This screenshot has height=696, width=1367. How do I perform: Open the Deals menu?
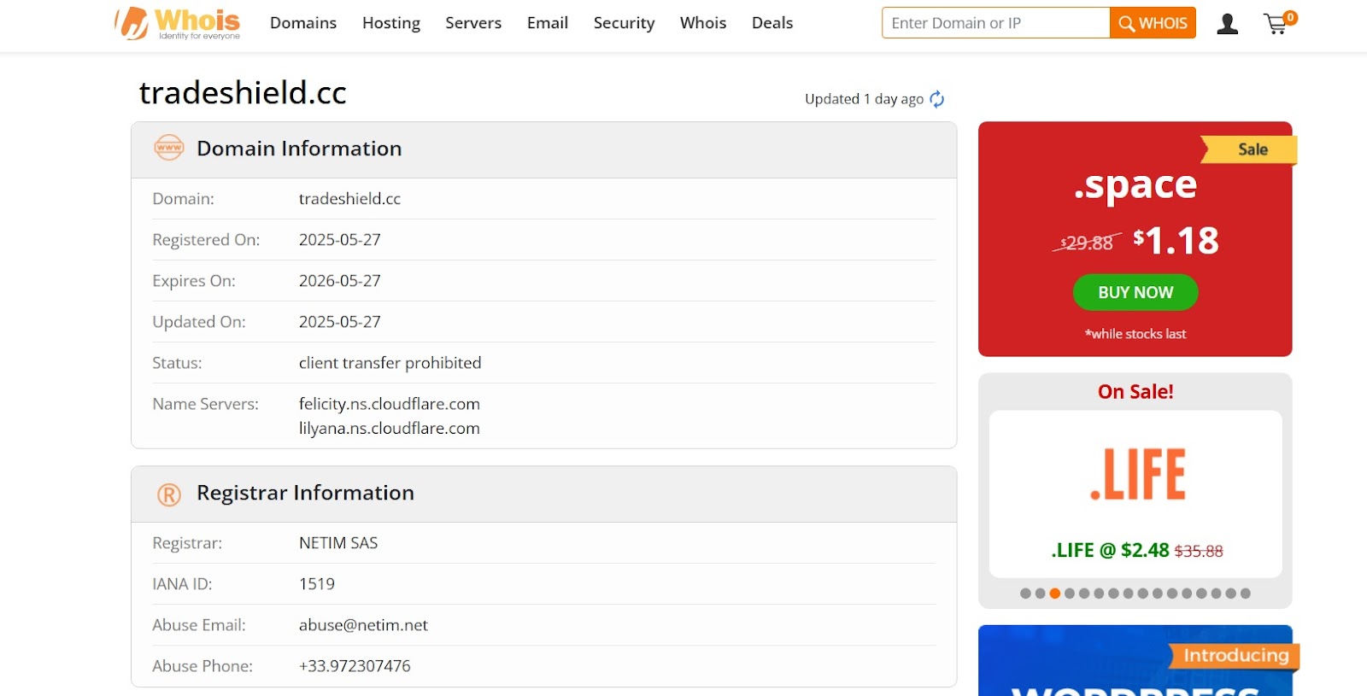(x=772, y=23)
